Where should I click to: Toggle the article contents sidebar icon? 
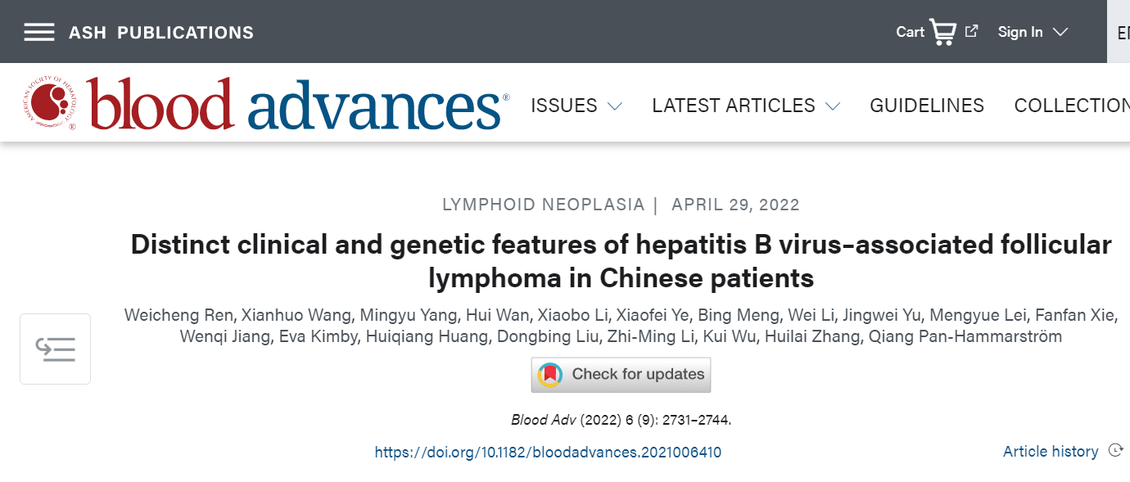(x=55, y=349)
